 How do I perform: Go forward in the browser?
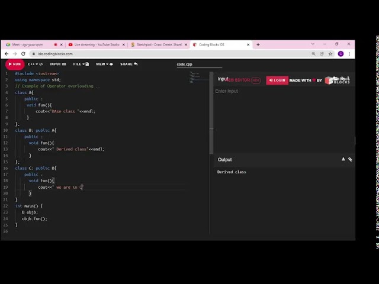[15, 54]
